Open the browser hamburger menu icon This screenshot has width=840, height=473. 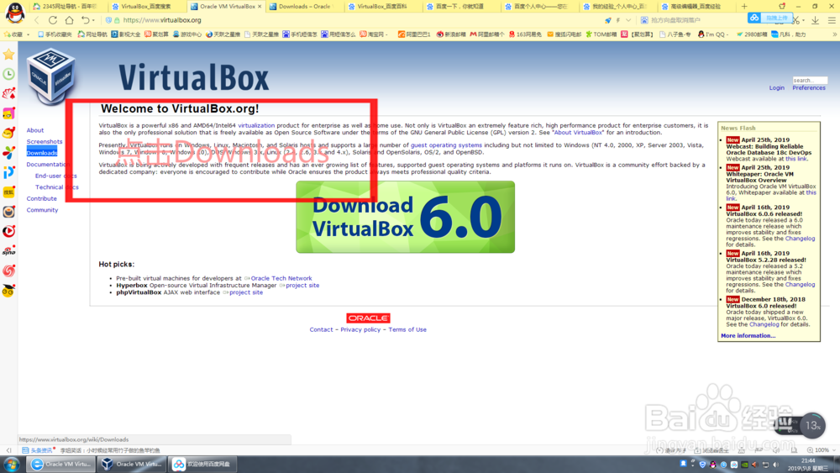(832, 20)
